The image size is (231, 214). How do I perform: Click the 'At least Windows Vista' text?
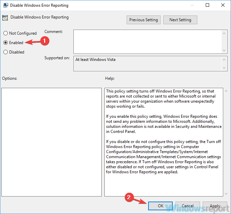tap(96, 60)
